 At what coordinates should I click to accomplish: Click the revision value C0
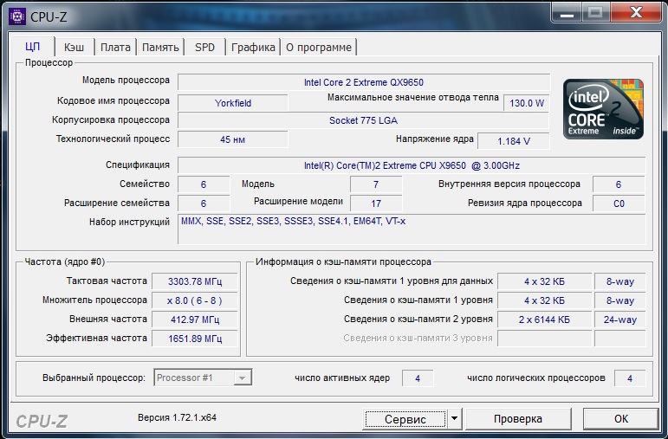point(619,203)
